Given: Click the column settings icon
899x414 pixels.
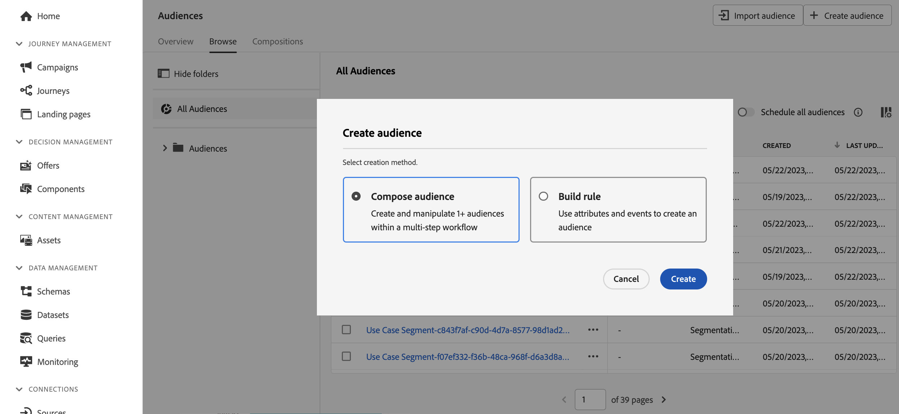Looking at the screenshot, I should (x=886, y=112).
